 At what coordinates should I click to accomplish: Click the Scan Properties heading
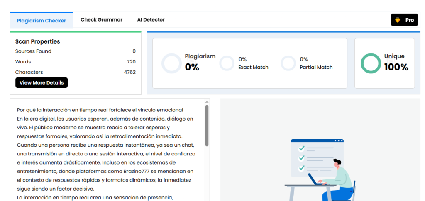point(37,41)
